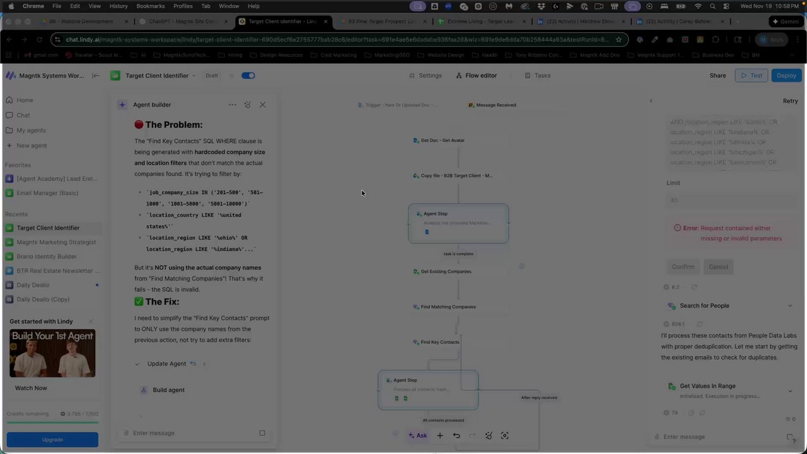
Task: Open Chrome History menu
Action: pos(119,6)
